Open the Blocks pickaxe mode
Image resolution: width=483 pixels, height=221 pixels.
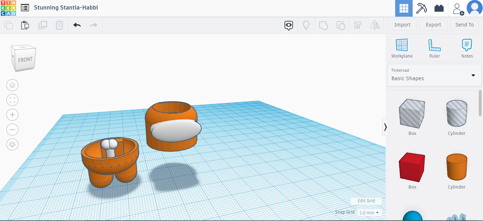pos(421,8)
